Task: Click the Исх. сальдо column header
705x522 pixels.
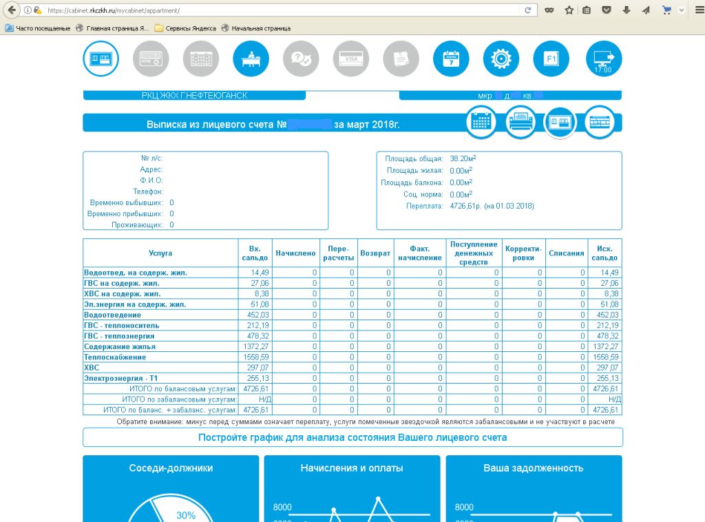Action: click(x=604, y=253)
